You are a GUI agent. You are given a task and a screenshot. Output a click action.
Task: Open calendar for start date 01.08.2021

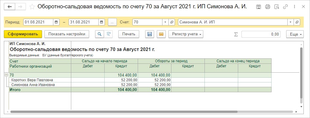56,22
